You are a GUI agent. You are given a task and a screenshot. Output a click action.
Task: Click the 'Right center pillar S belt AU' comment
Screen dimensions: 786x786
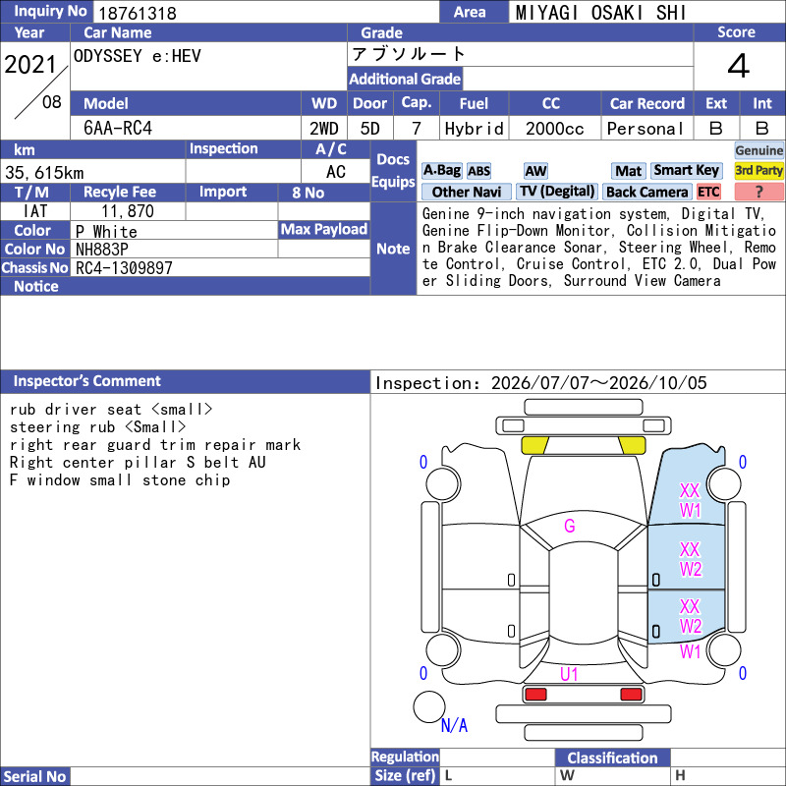138,462
